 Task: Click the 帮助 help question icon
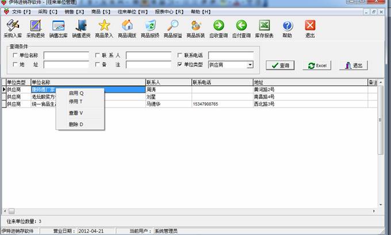[x=287, y=28]
